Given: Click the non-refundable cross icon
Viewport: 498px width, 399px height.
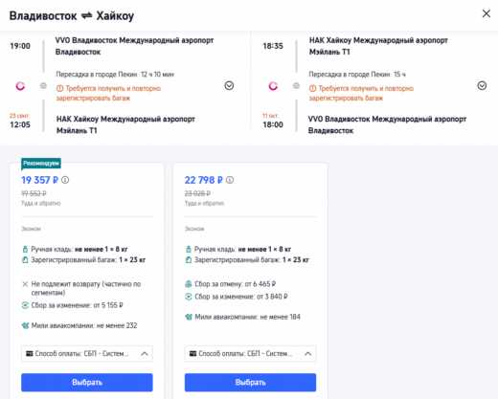Looking at the screenshot, I should pos(25,284).
